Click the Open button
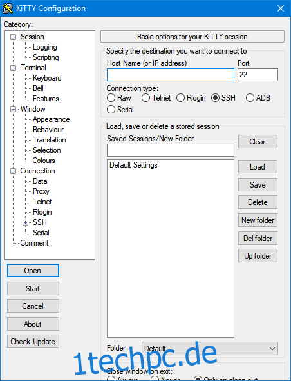Viewport: 291px width, 381px height. tap(33, 271)
